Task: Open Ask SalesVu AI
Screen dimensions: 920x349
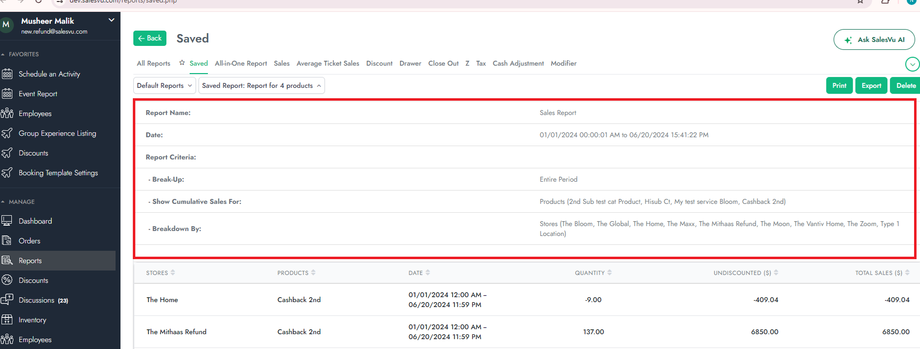Action: pos(874,39)
